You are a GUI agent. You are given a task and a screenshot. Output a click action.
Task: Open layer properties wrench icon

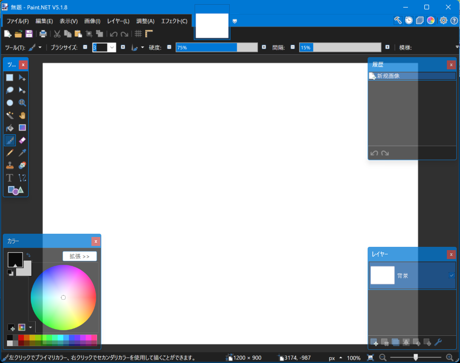438,342
